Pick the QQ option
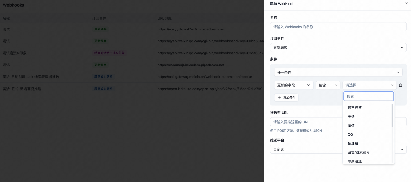The image size is (411, 182). click(x=350, y=134)
